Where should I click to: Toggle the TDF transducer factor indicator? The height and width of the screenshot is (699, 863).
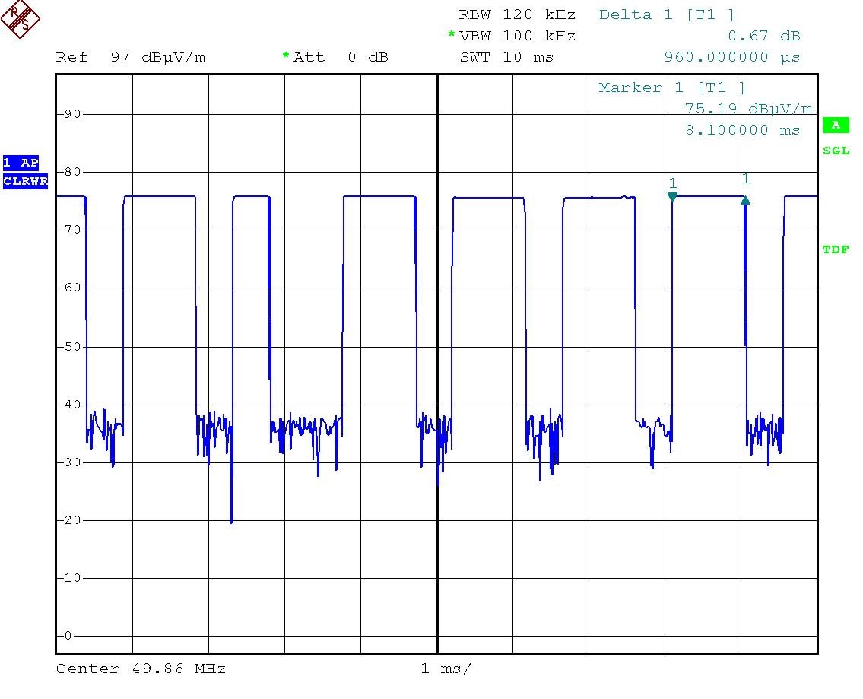[836, 249]
